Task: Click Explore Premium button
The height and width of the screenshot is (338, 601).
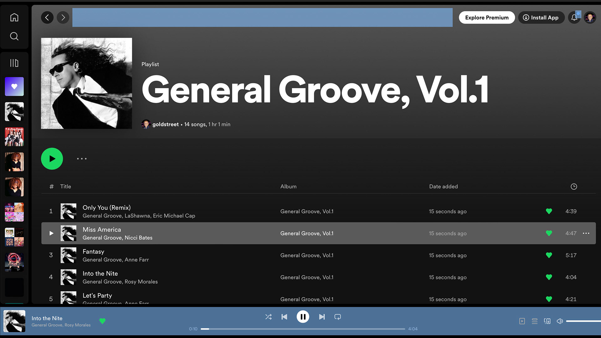Action: point(487,18)
